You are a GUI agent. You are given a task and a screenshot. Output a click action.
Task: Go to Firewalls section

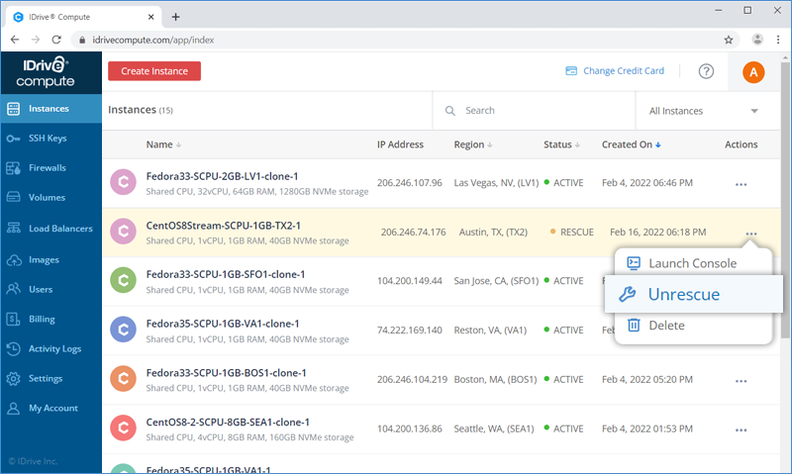coord(50,168)
